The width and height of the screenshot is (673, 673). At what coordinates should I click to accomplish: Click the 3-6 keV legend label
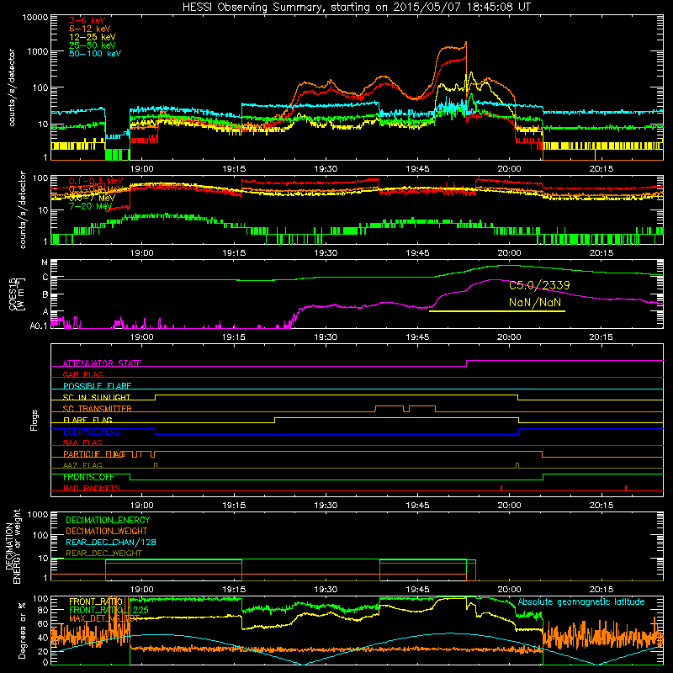point(87,20)
